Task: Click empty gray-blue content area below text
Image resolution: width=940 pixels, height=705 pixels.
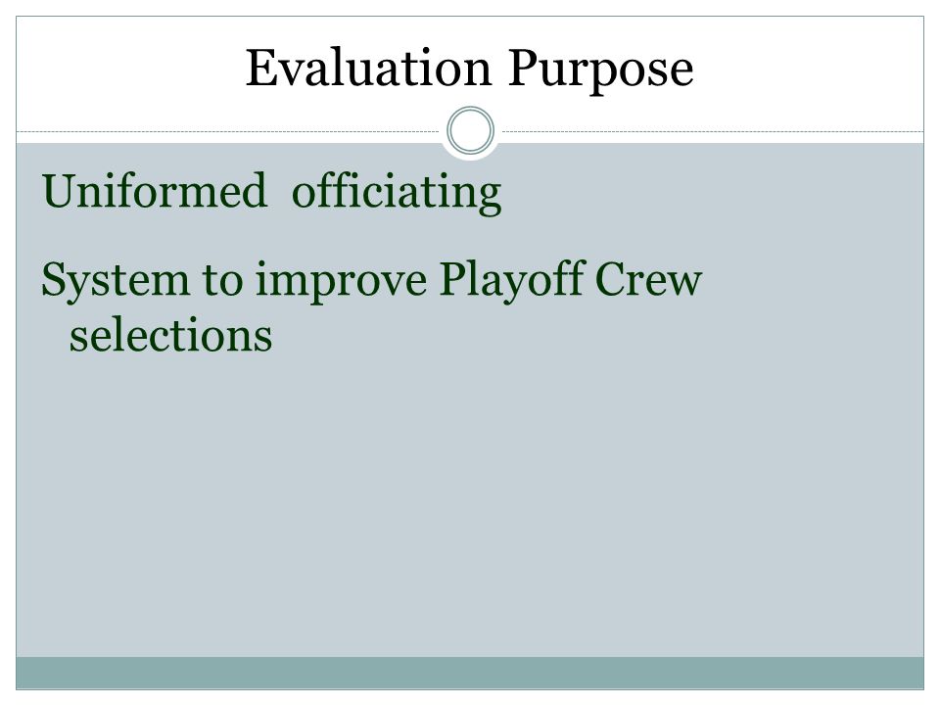Action: point(470,503)
